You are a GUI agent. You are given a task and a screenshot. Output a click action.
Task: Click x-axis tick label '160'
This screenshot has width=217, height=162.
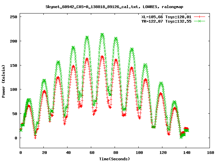[x=211, y=153]
